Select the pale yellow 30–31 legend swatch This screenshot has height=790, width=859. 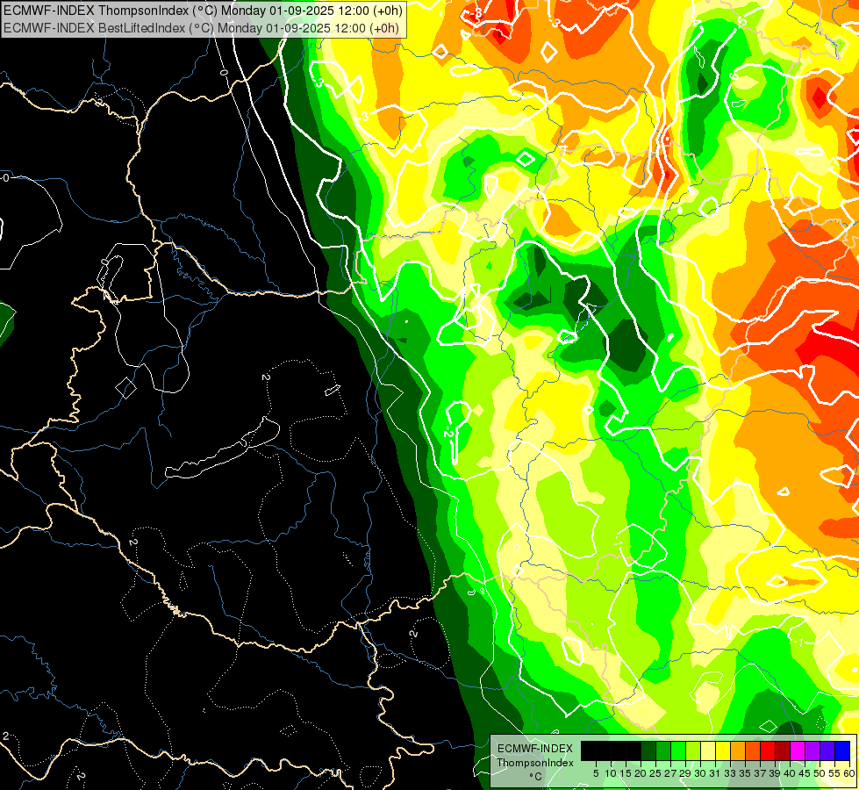[x=708, y=750]
